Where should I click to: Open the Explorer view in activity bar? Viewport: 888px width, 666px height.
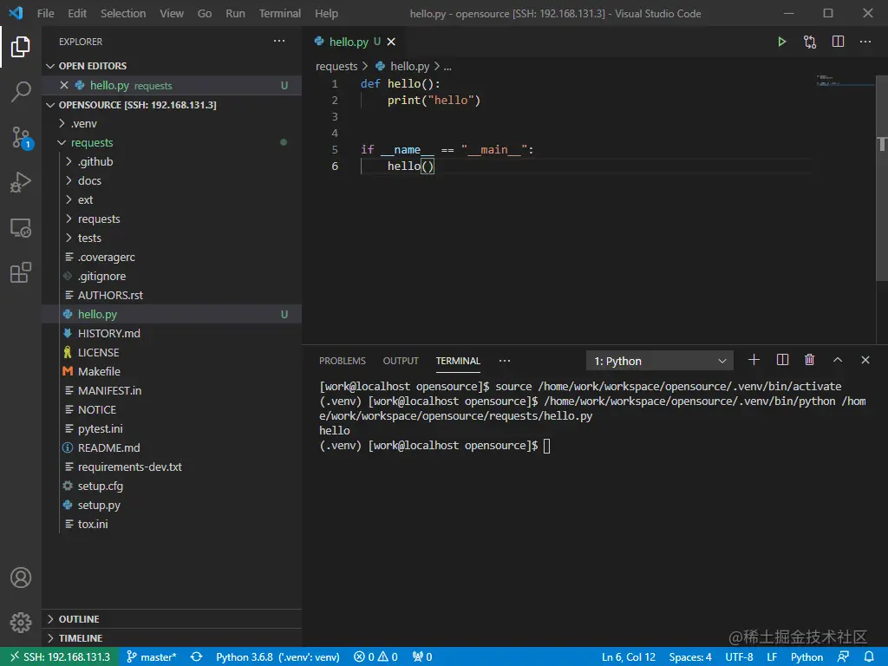pos(21,47)
